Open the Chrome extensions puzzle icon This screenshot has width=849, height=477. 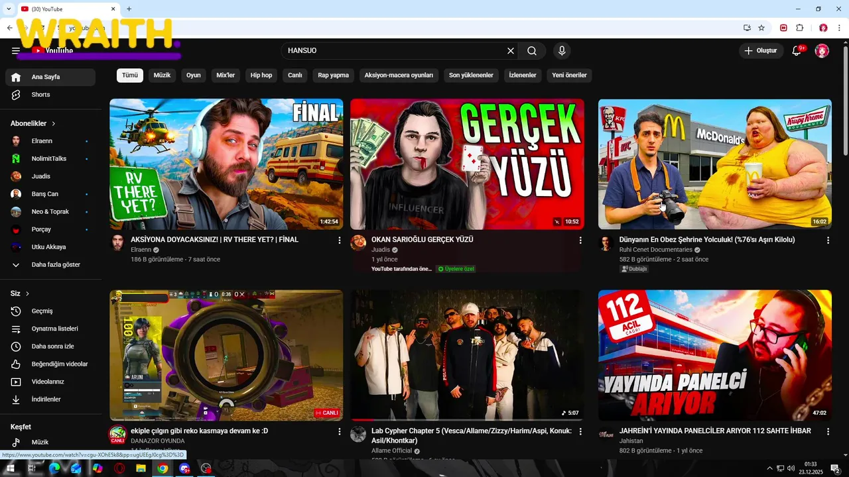(x=799, y=28)
